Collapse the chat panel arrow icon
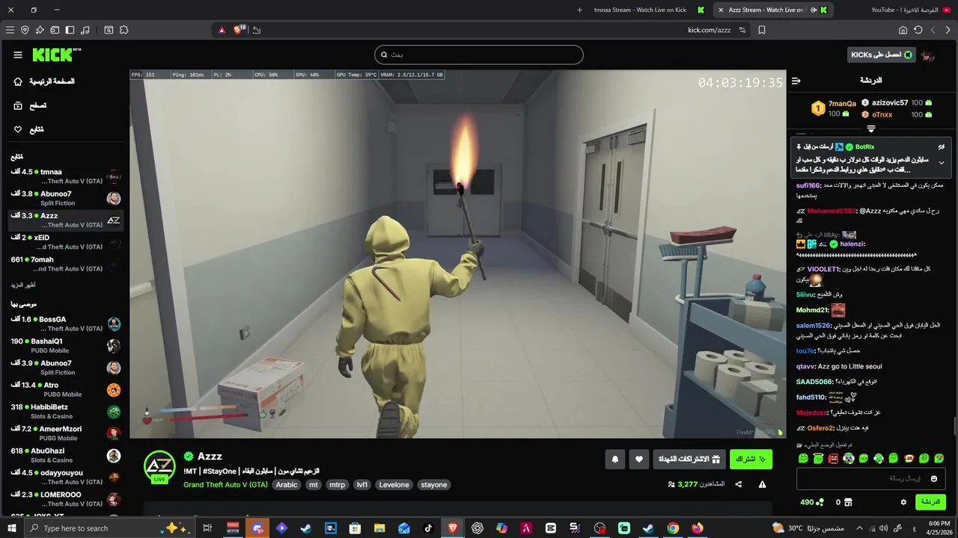The height and width of the screenshot is (538, 958). tap(796, 81)
